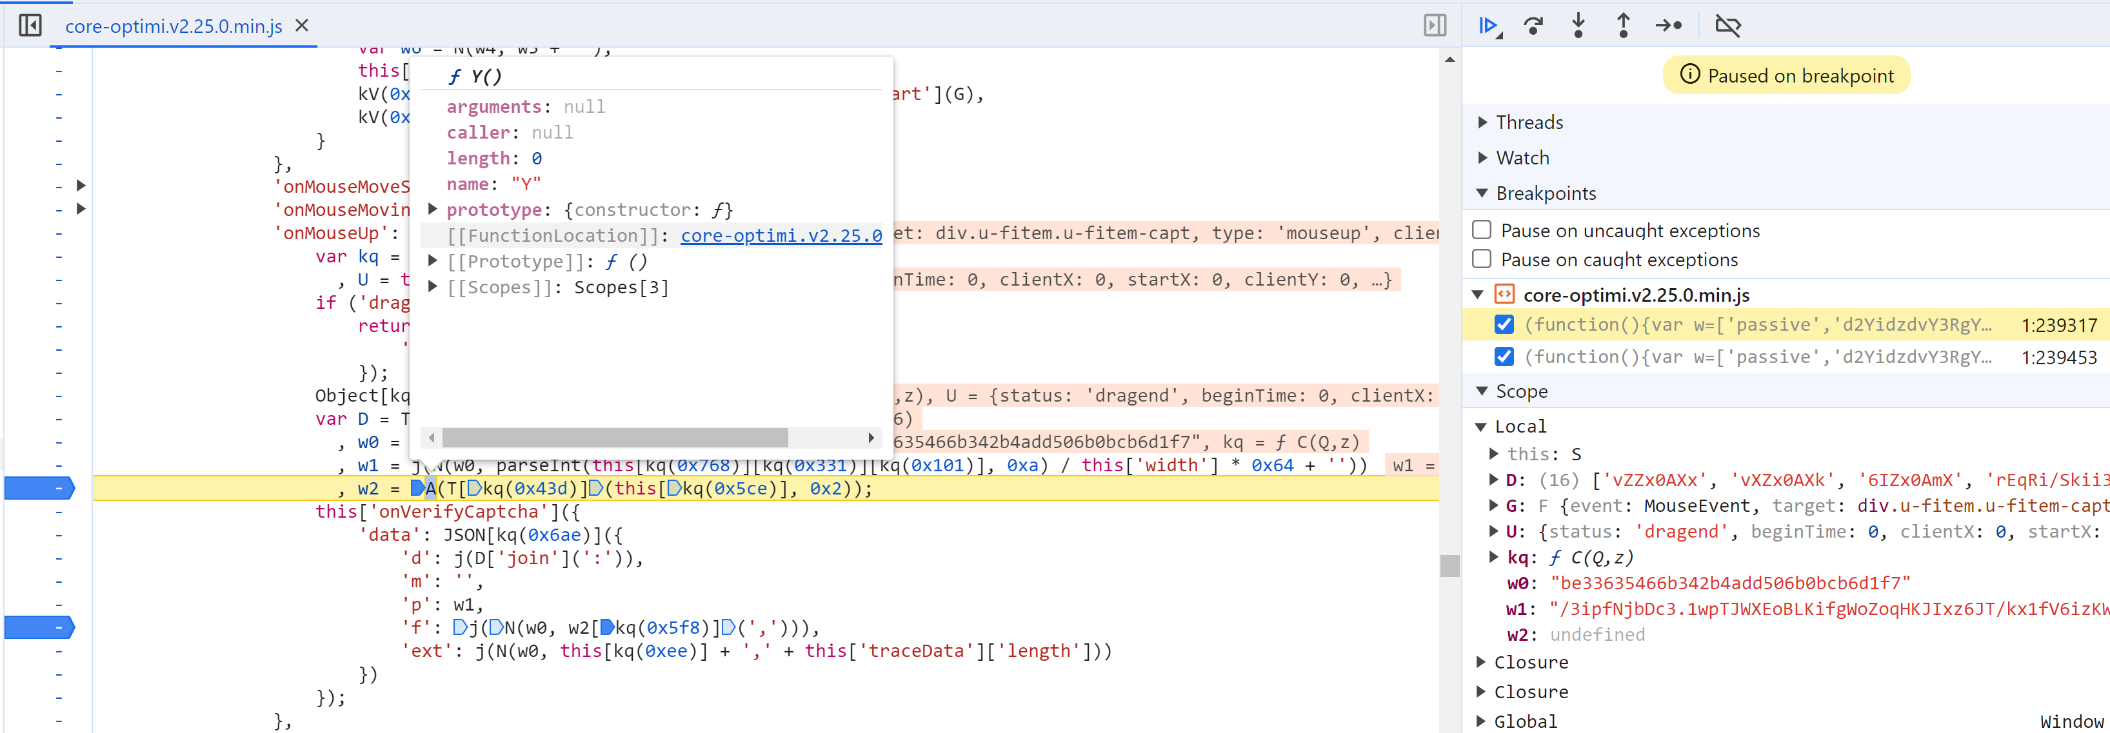Click the Resume script execution icon
This screenshot has height=733, width=2110.
pyautogui.click(x=1491, y=26)
